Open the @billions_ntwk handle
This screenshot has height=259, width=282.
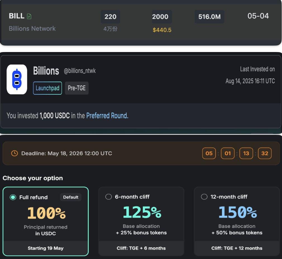80,71
